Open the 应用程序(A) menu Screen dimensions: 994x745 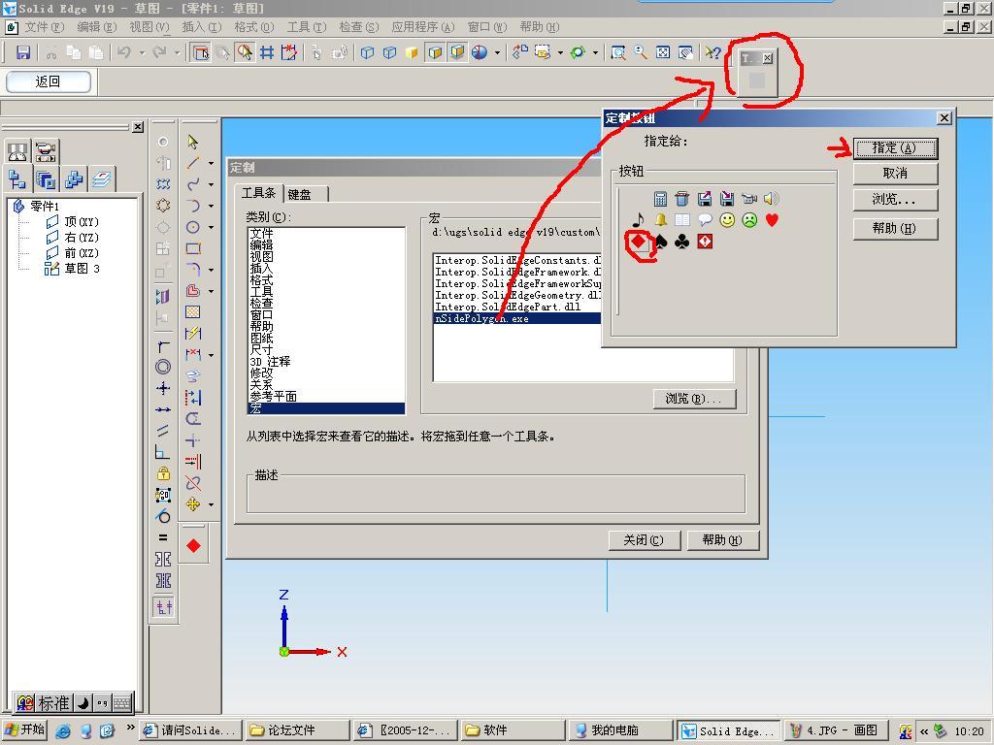coord(423,26)
